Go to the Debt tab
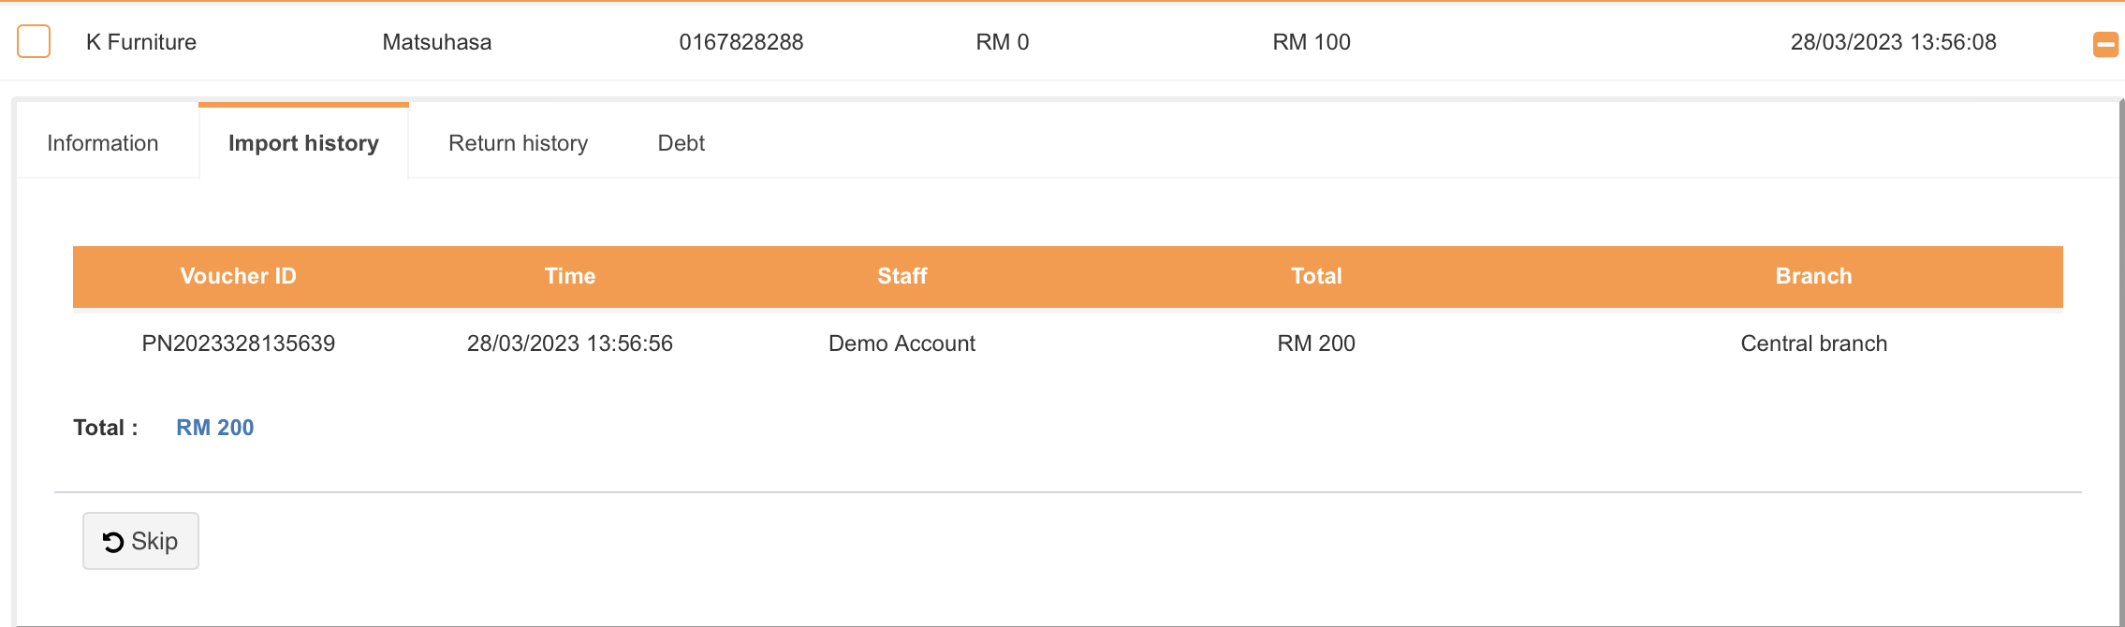 [x=681, y=143]
